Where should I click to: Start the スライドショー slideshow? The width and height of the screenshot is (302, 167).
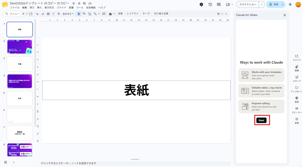pos(248,5)
